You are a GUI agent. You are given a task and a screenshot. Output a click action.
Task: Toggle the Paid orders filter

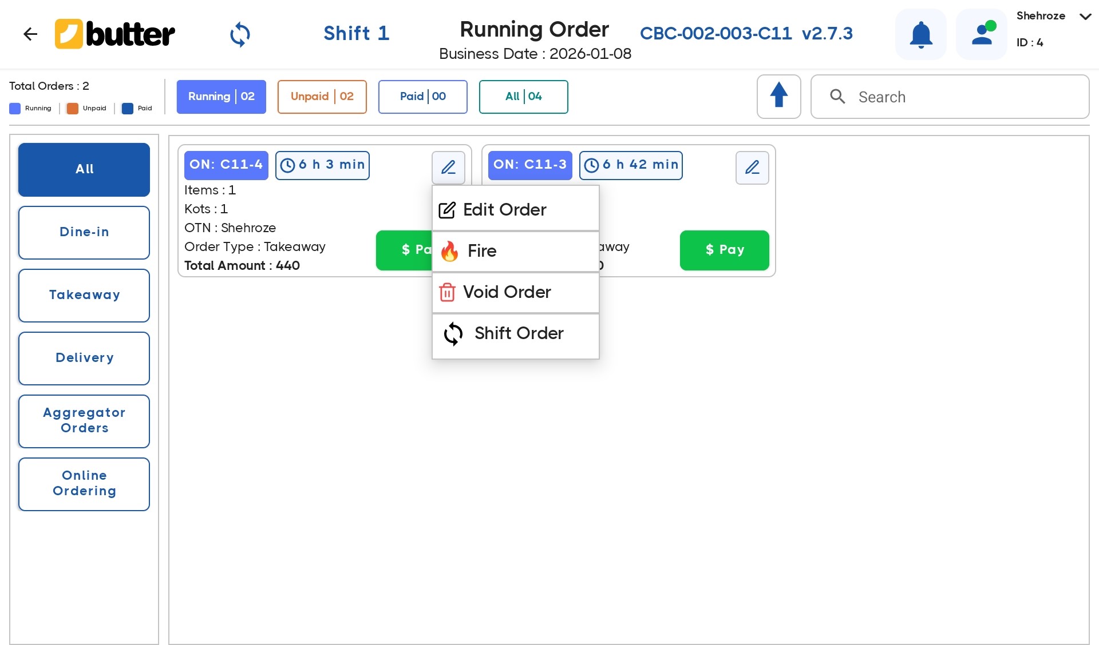coord(422,97)
